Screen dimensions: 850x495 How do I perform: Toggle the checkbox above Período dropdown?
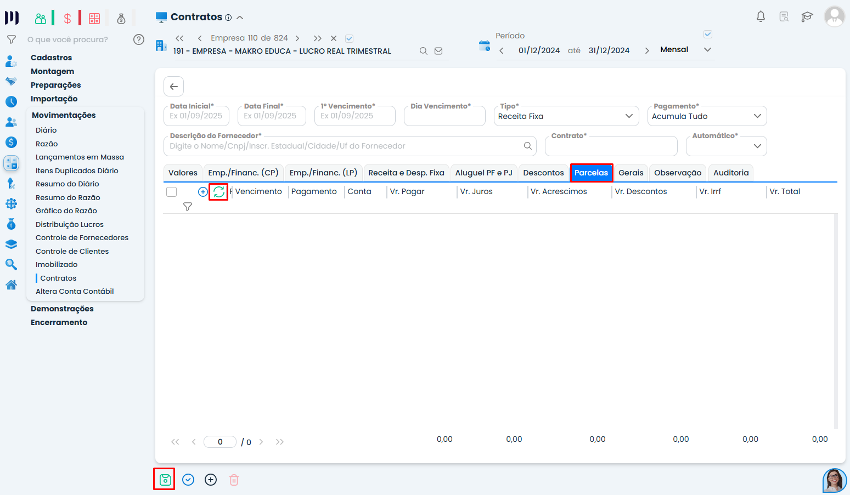tap(708, 35)
